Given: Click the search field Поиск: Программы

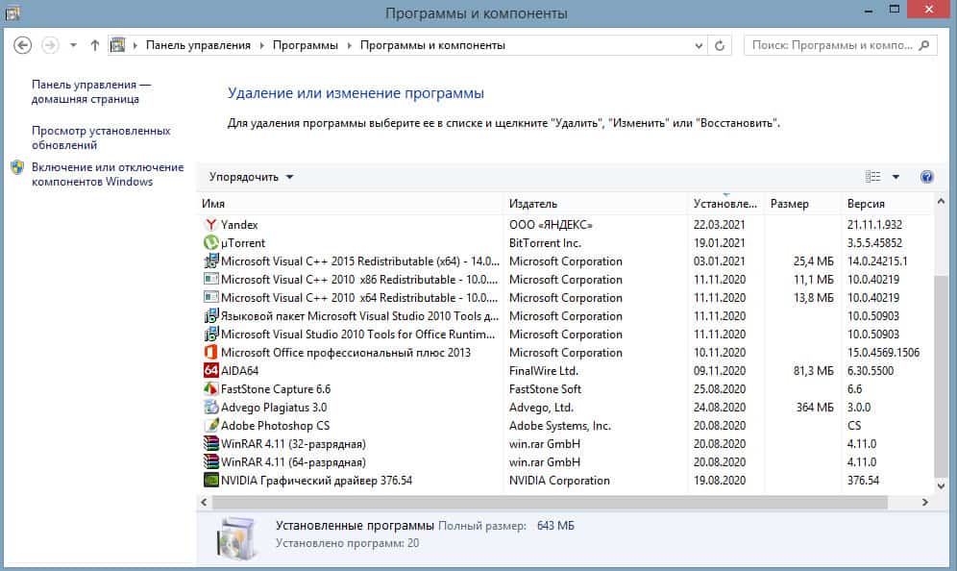Looking at the screenshot, I should (x=831, y=45).
